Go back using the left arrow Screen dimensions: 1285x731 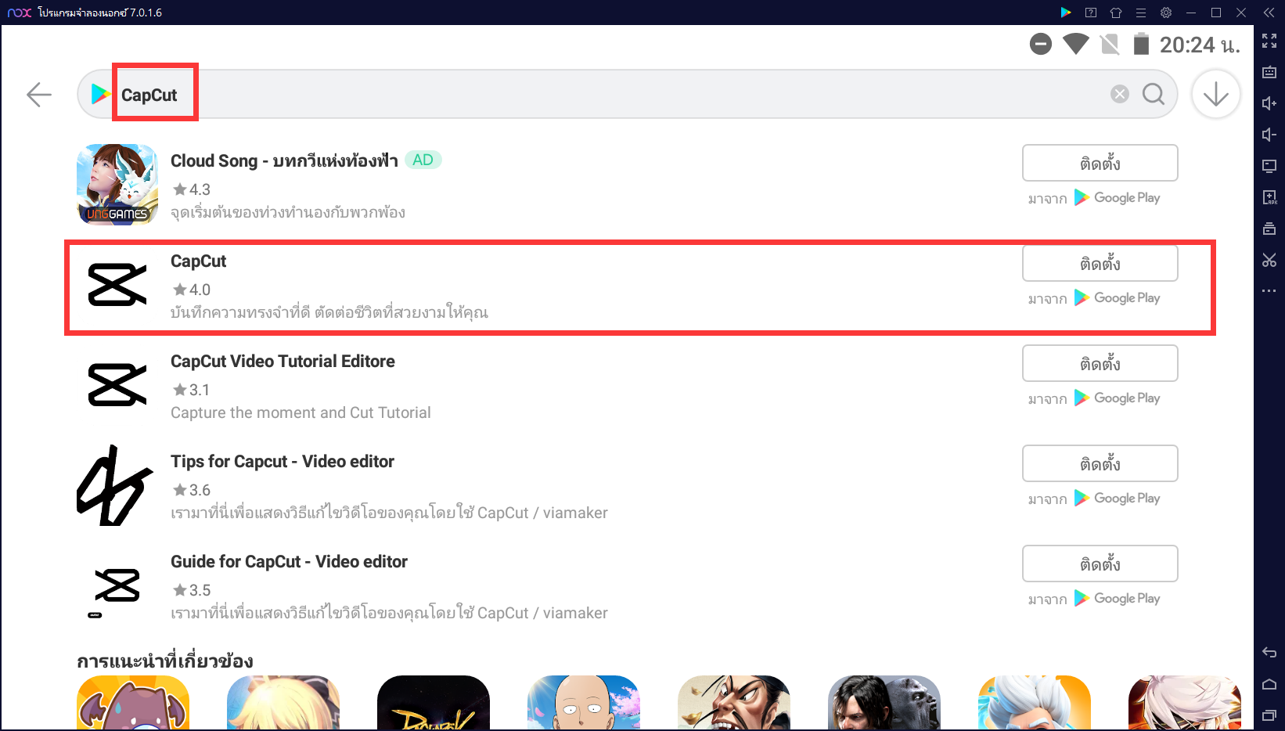pyautogui.click(x=38, y=95)
